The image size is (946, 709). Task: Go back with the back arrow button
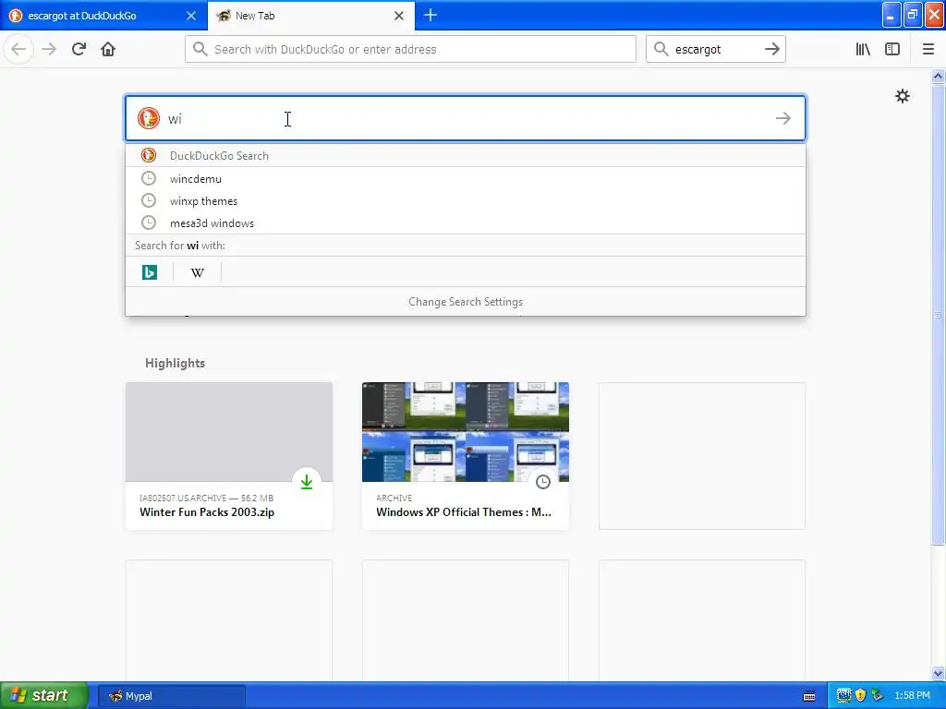coord(18,49)
